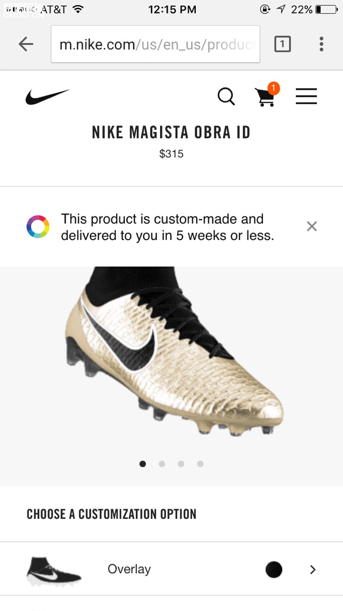The width and height of the screenshot is (343, 611).
Task: Open the hamburger navigation menu
Action: tap(306, 97)
